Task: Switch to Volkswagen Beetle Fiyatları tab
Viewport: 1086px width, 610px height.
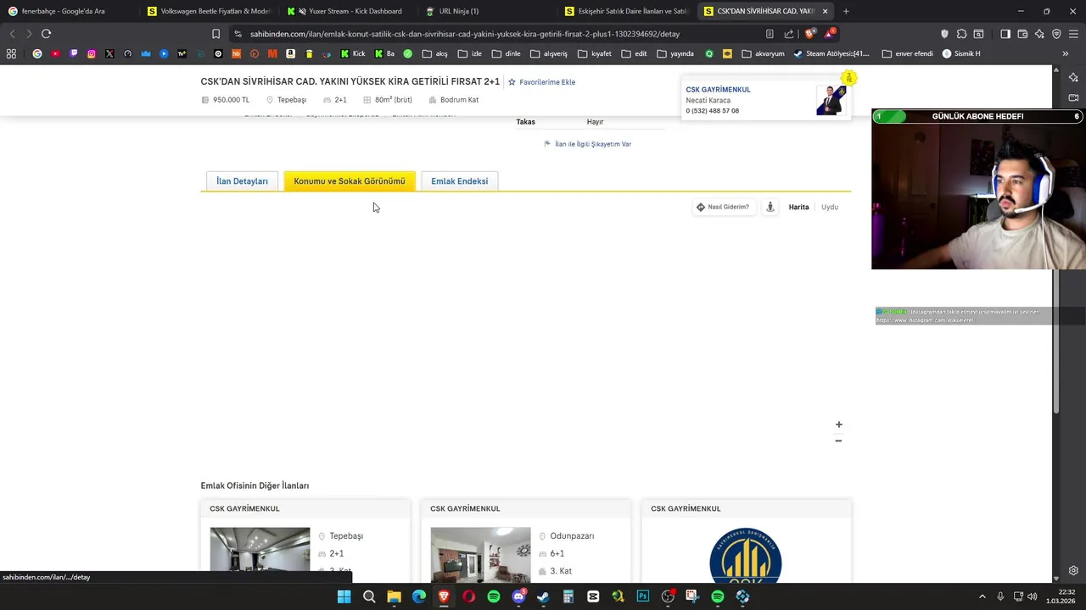Action: coord(210,11)
